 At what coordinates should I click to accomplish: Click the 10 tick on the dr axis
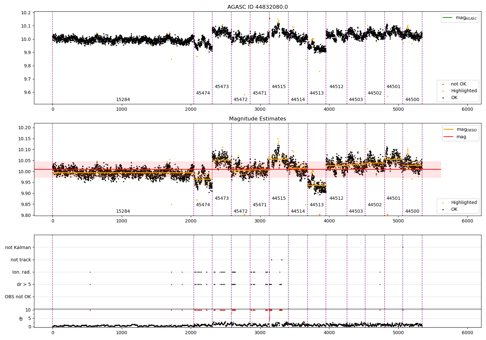[28, 310]
